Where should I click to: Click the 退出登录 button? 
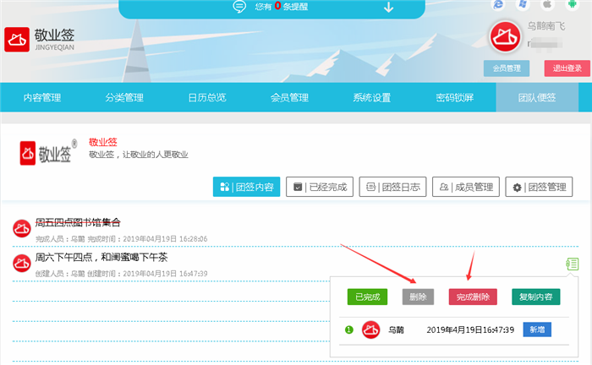567,68
